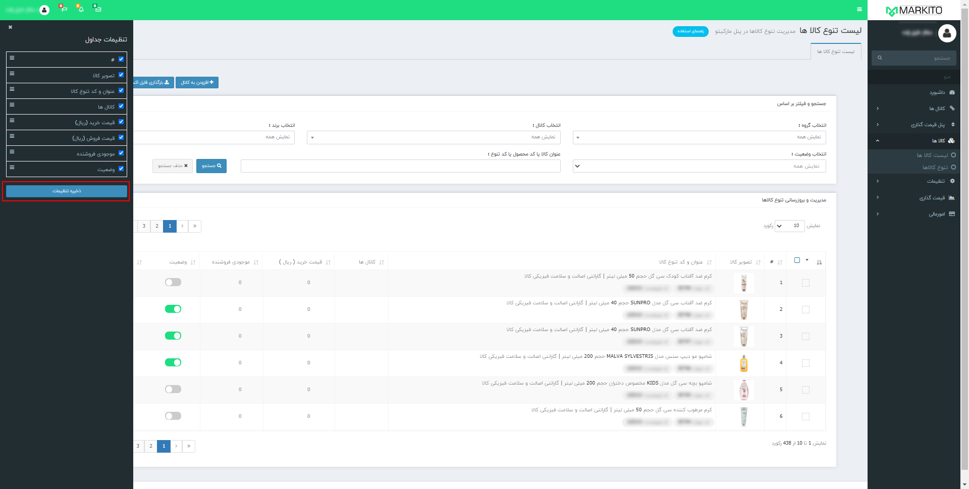Click search magnifier icon in sidebar
Screen dimensions: 969x489
(x=880, y=58)
